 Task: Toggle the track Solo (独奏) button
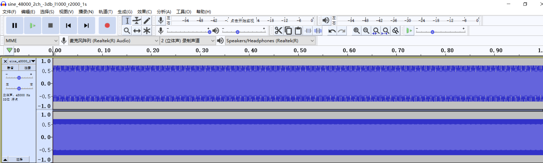coord(28,68)
